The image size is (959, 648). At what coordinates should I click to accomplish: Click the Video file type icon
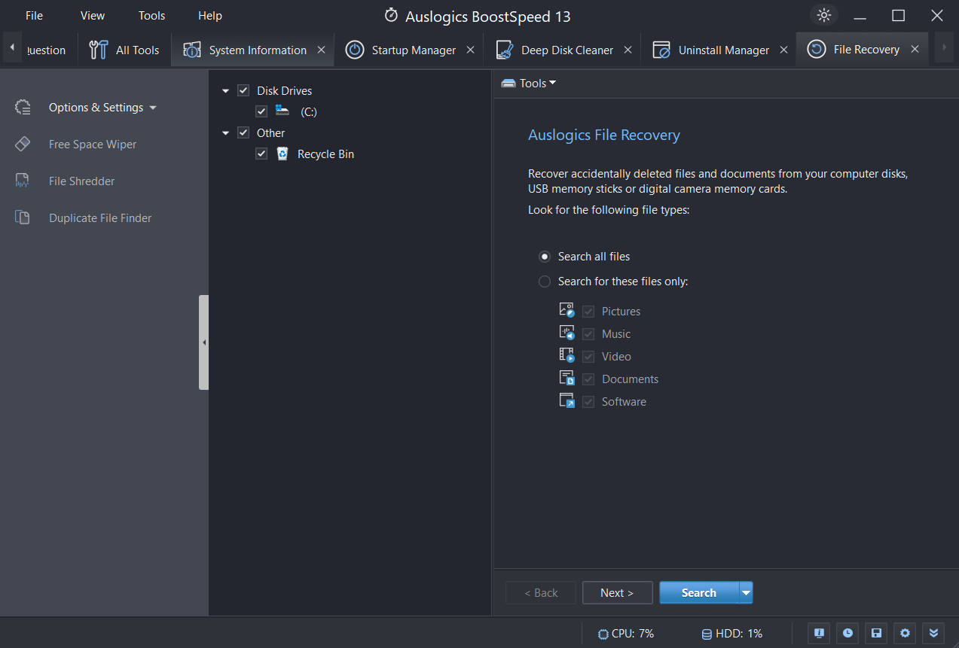pos(567,355)
